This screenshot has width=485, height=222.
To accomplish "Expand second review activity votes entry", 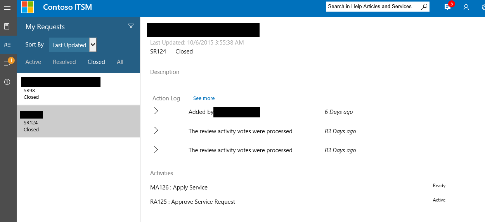I will [156, 150].
